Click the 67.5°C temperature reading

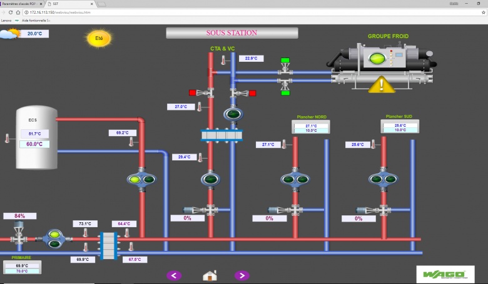click(x=135, y=260)
